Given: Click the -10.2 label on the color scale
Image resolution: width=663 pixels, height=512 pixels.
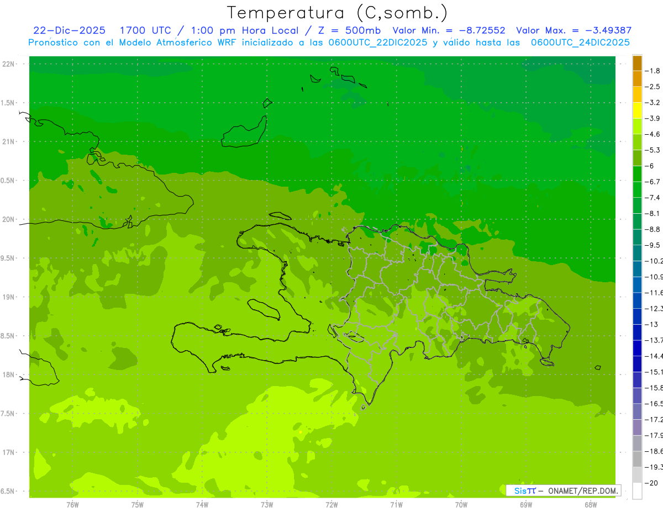Looking at the screenshot, I should coord(654,261).
